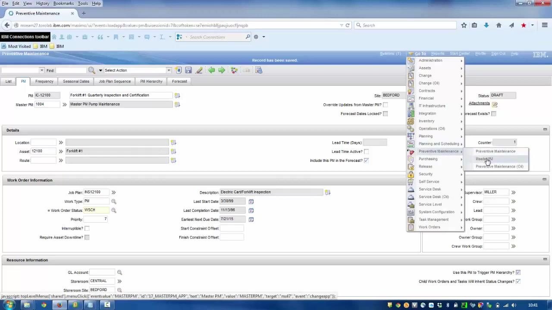
Task: Click the Windows Start button
Action: (x=9, y=305)
